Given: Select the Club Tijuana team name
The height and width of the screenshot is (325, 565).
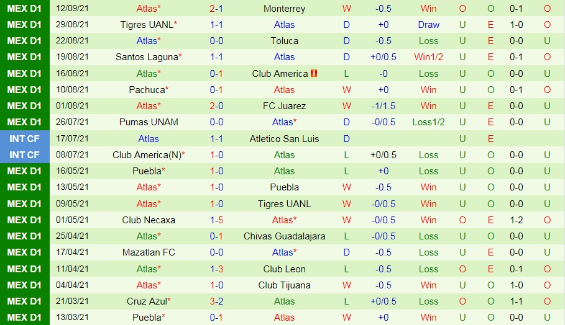Looking at the screenshot, I should coord(284,285).
